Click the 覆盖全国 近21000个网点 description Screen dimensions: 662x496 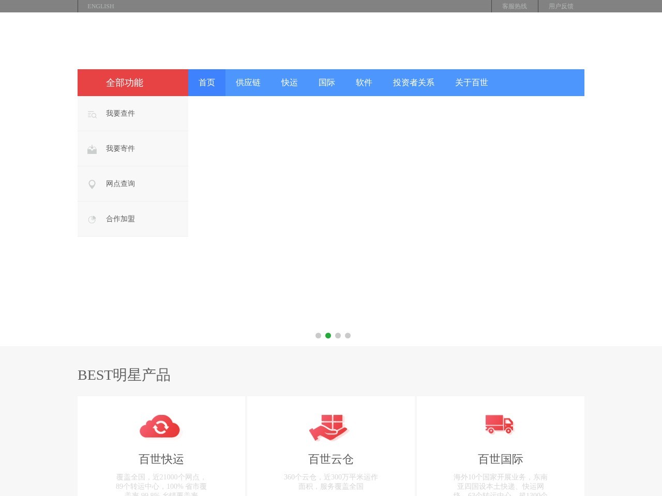(x=161, y=485)
